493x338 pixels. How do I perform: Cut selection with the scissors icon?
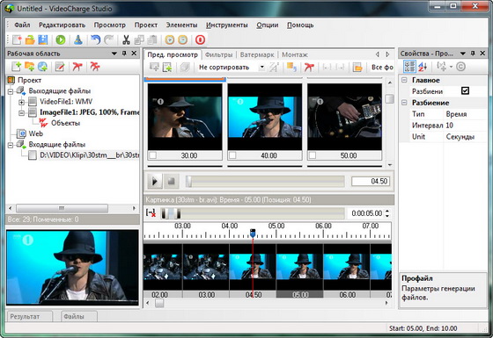[x=126, y=40]
